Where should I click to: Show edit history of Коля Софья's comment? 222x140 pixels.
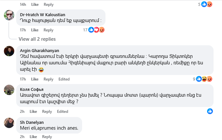tap(62, 112)
